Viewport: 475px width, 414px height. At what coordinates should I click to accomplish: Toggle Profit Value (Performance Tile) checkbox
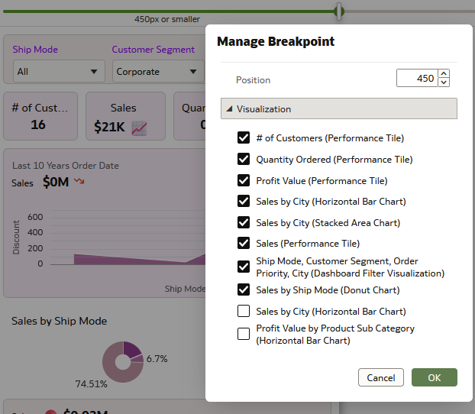point(244,180)
